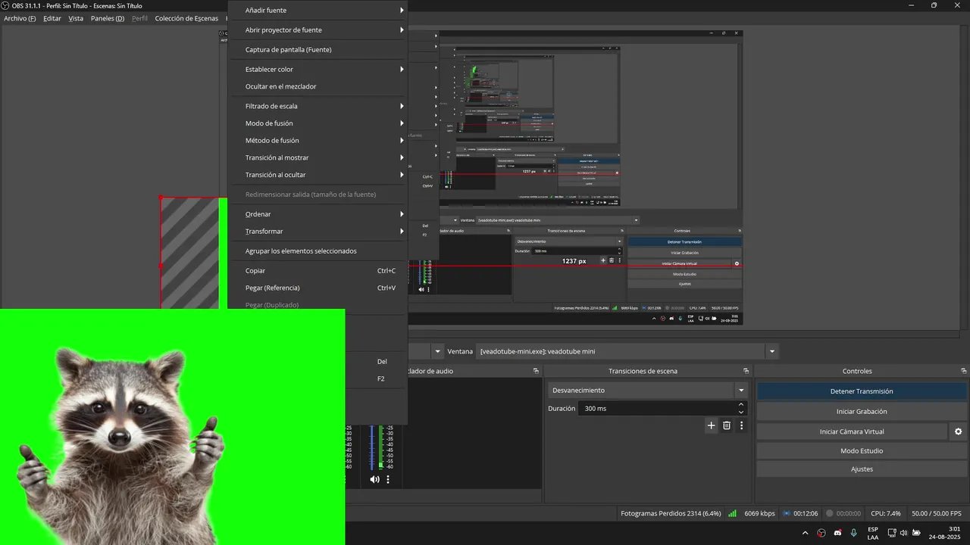
Task: Open Ajustes from the Controles panel
Action: (862, 469)
